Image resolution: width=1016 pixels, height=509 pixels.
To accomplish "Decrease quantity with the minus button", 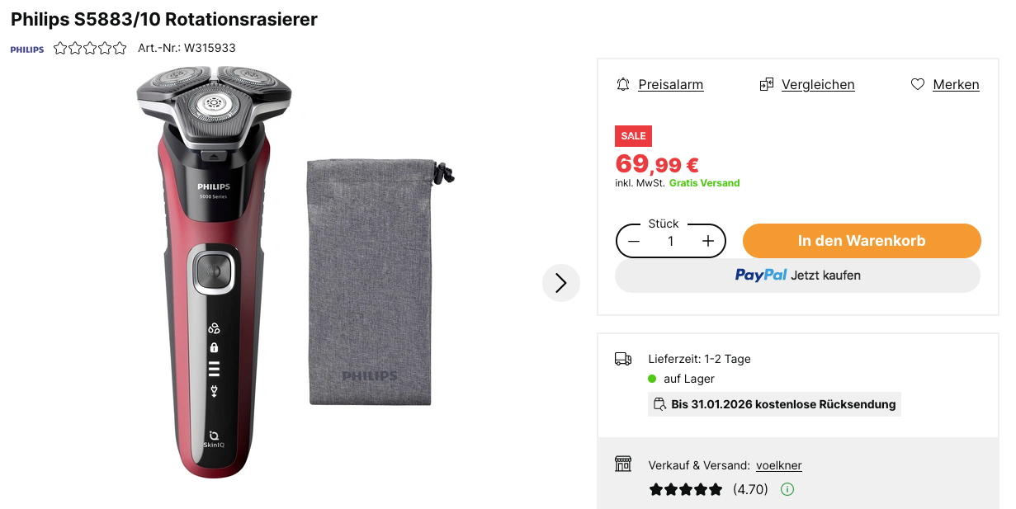I will [634, 241].
